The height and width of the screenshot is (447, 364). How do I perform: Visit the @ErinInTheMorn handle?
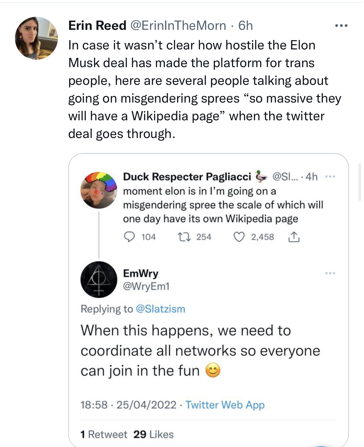point(178,25)
